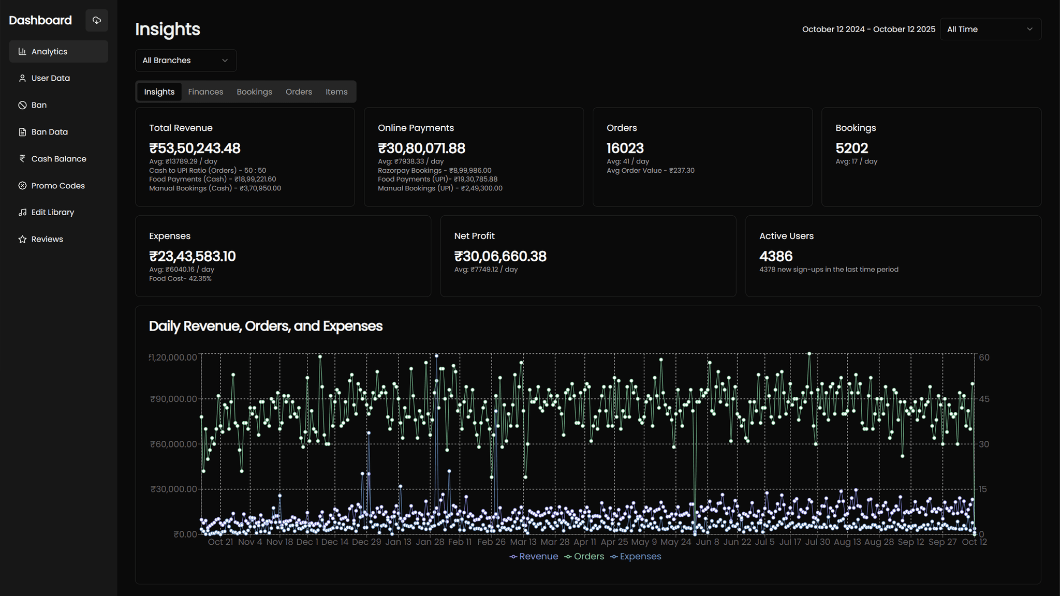Click the sync icon next to Dashboard
Image resolution: width=1060 pixels, height=596 pixels.
click(97, 20)
